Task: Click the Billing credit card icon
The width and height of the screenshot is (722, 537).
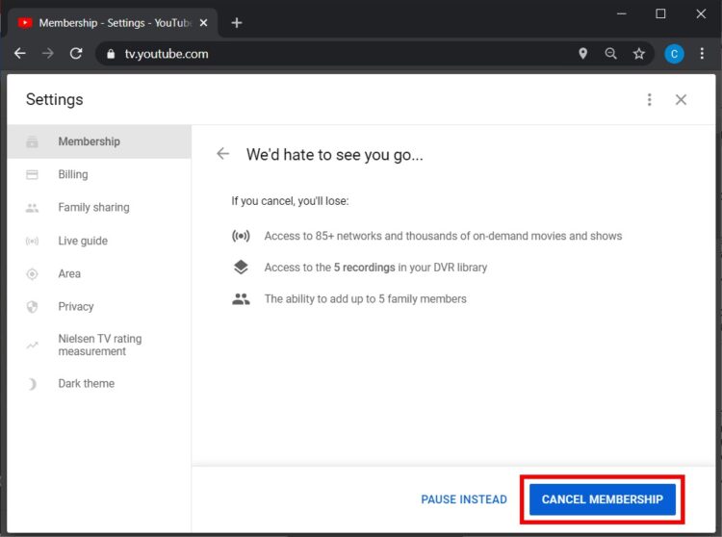Action: click(x=32, y=174)
